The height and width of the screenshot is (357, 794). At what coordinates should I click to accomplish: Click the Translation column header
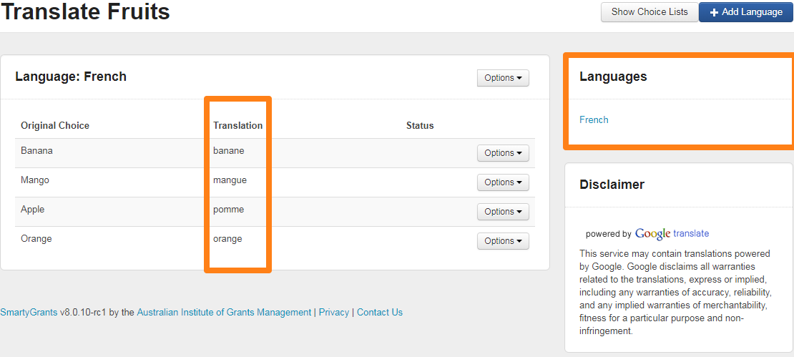[x=237, y=126]
